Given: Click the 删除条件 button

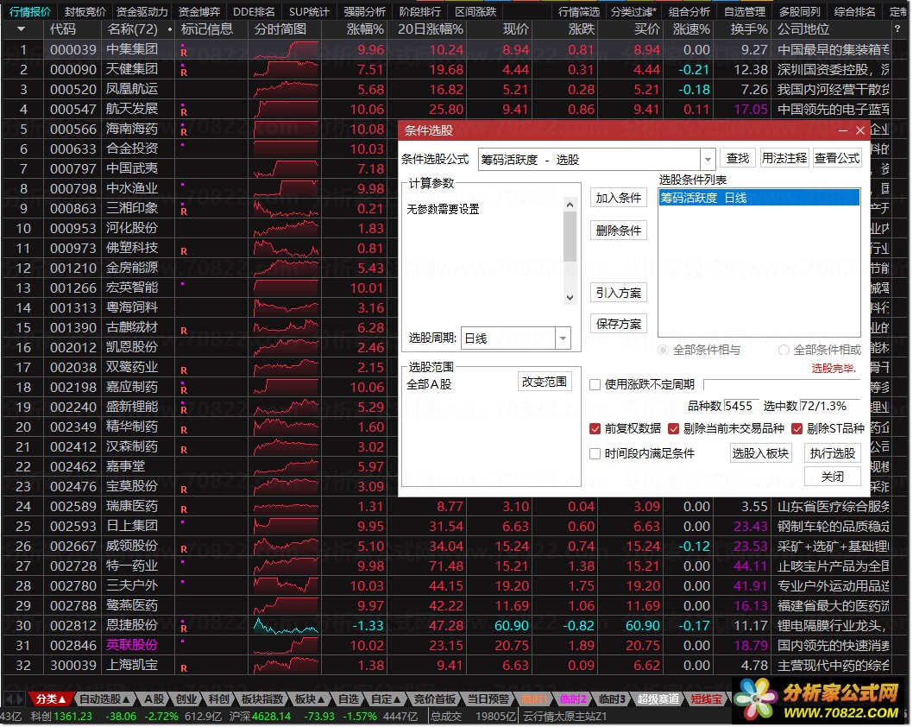Looking at the screenshot, I should tap(619, 231).
